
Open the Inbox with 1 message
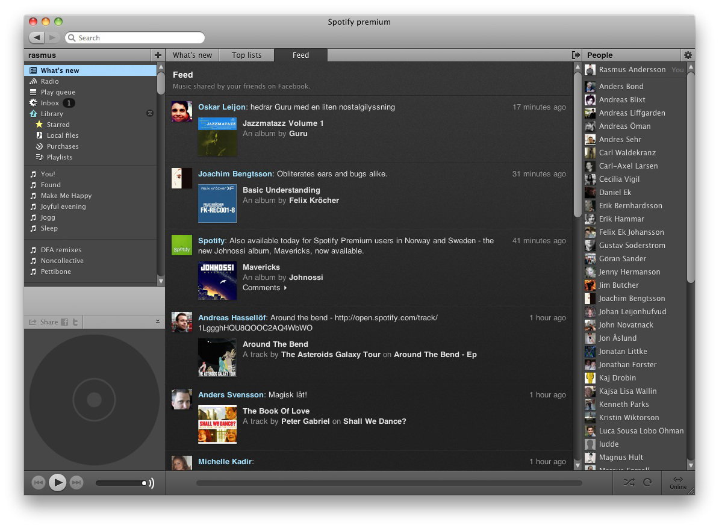point(90,103)
